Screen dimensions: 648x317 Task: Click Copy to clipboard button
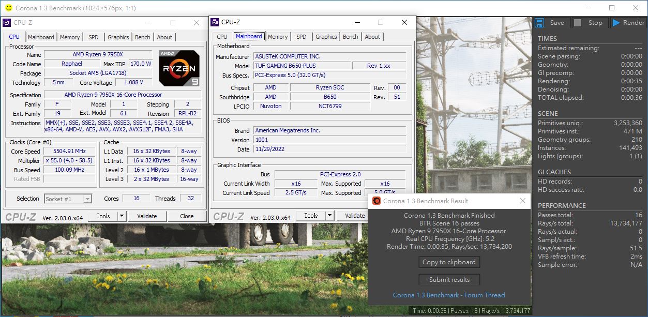449,262
